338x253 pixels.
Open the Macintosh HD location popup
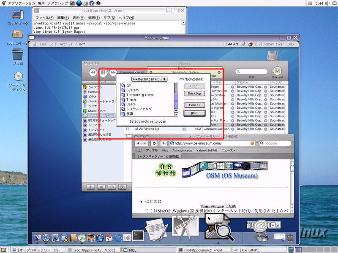(150, 79)
